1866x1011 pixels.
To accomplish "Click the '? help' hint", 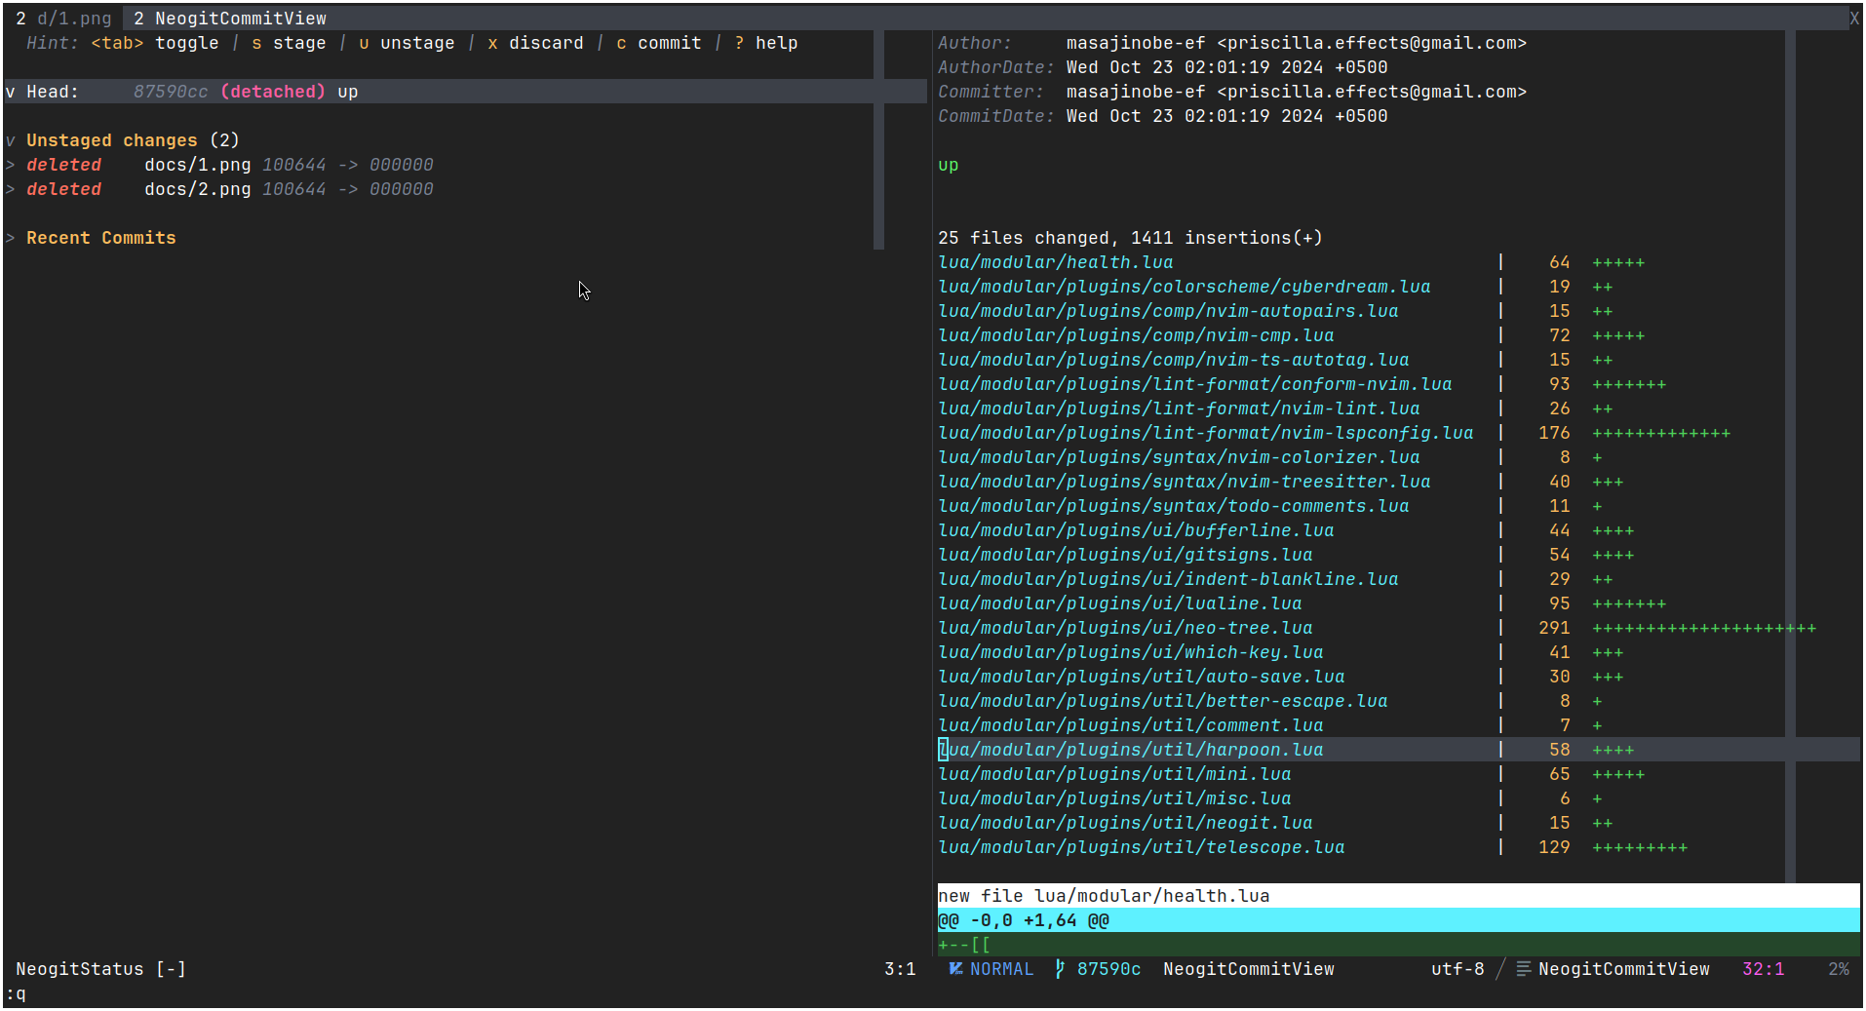I will point(766,43).
